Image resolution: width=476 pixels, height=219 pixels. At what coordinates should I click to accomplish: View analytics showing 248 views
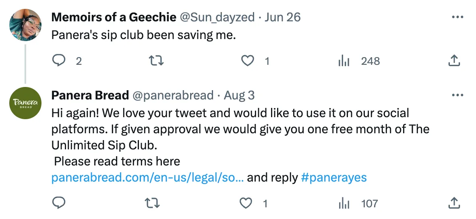(344, 61)
